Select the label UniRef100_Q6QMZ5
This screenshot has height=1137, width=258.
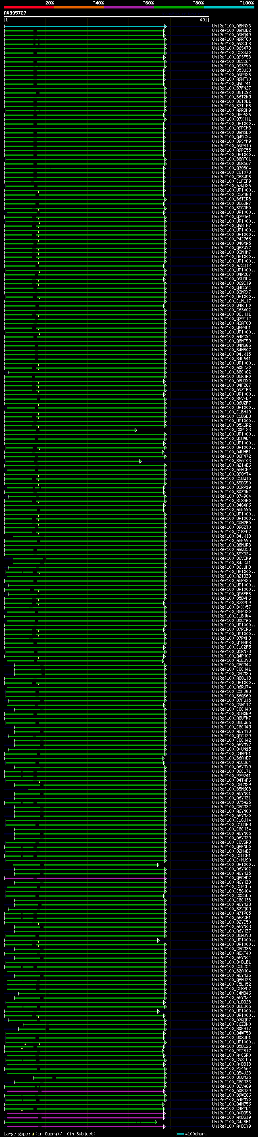pos(231,1077)
